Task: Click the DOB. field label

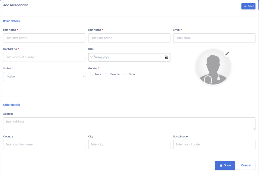Action: tap(91, 49)
